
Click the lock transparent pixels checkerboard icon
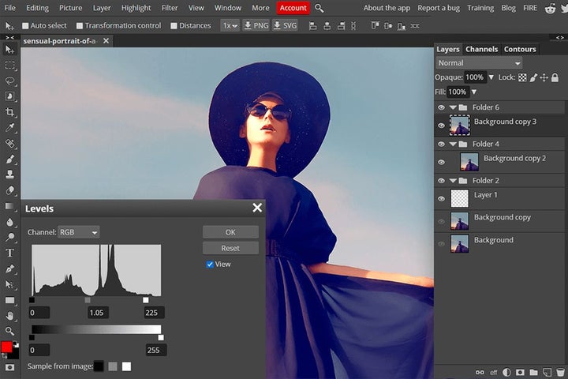pyautogui.click(x=522, y=77)
